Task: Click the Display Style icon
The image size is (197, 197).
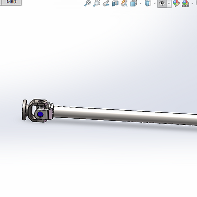Action: click(x=148, y=3)
